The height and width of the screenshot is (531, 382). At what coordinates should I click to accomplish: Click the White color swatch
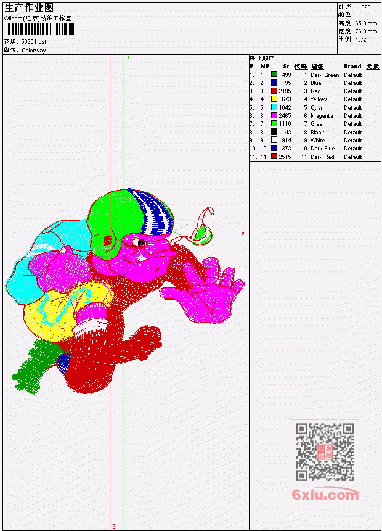(274, 140)
